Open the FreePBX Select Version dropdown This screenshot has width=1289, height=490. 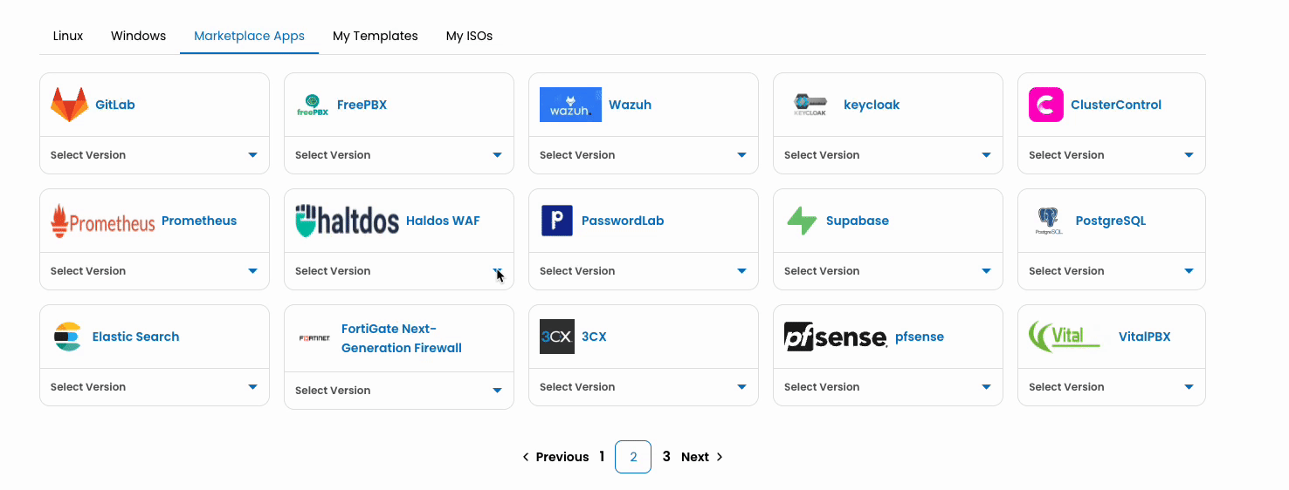point(399,155)
